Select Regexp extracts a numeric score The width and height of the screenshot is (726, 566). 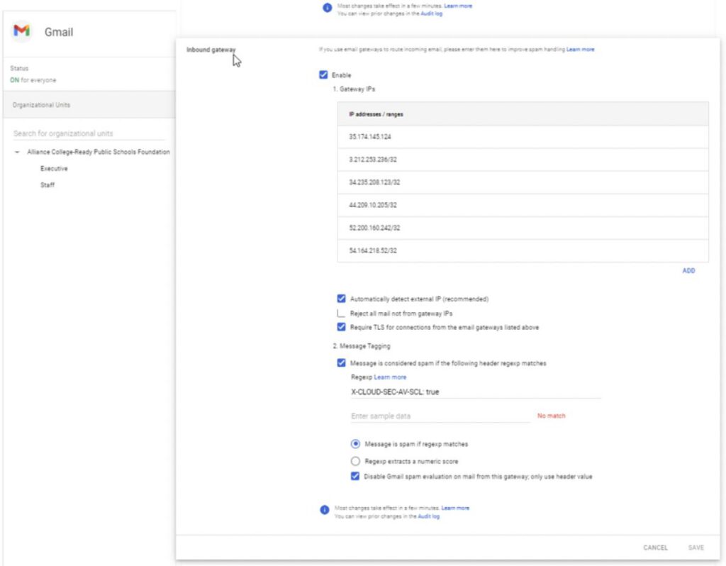(356, 461)
